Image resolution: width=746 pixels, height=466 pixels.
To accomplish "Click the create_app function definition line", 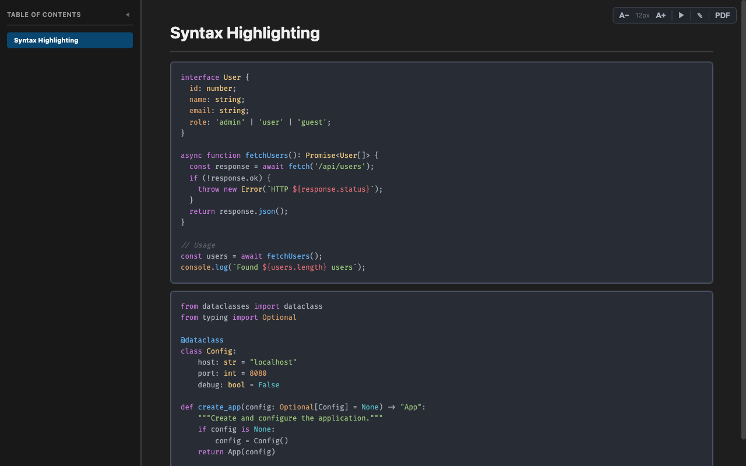I will [x=219, y=407].
